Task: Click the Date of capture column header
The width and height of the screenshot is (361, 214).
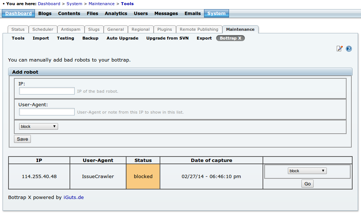Action: point(211,160)
